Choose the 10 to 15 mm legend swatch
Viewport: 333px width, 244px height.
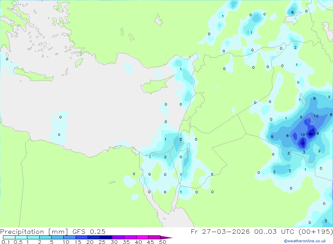[70, 237]
